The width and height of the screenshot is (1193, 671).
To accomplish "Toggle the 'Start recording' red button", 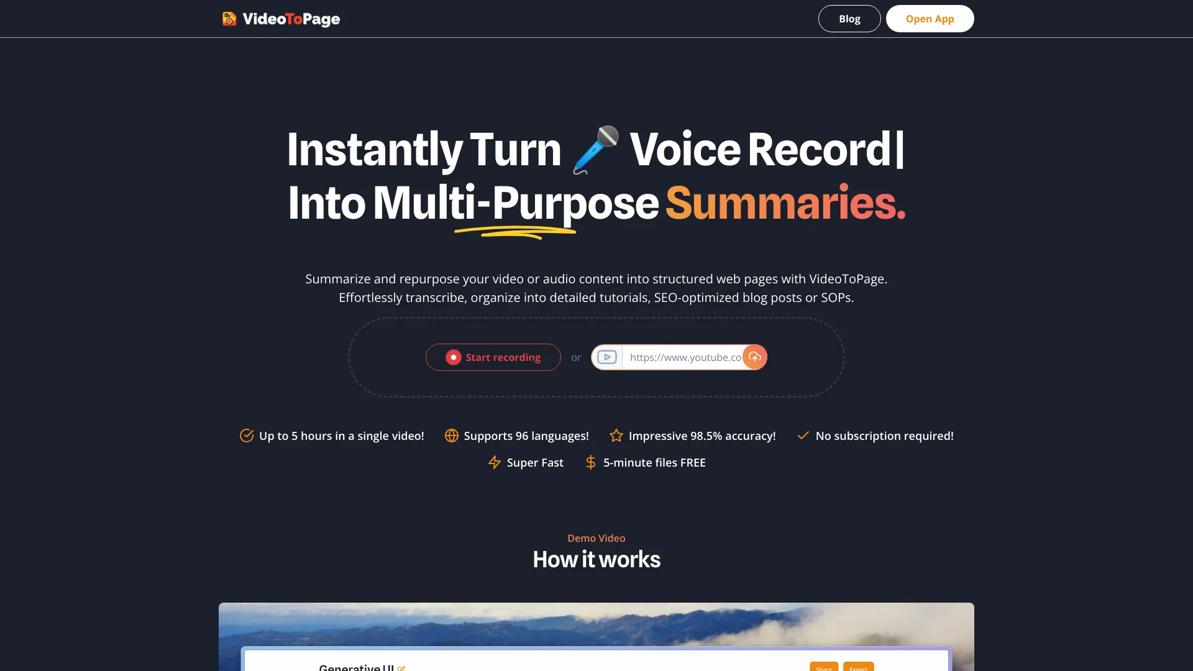I will pyautogui.click(x=493, y=357).
